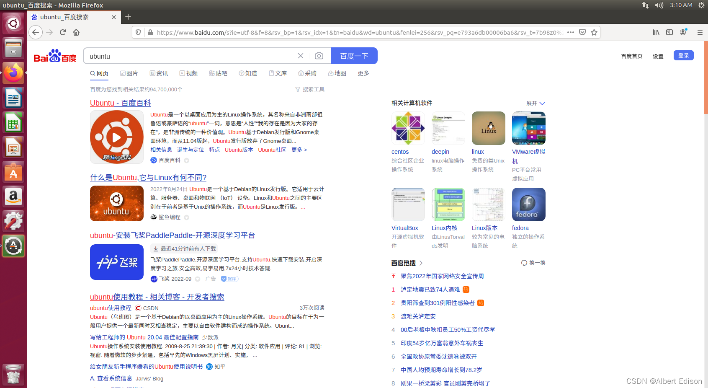This screenshot has width=708, height=388.
Task: Show sidebars icon in toolbar
Action: tap(669, 32)
